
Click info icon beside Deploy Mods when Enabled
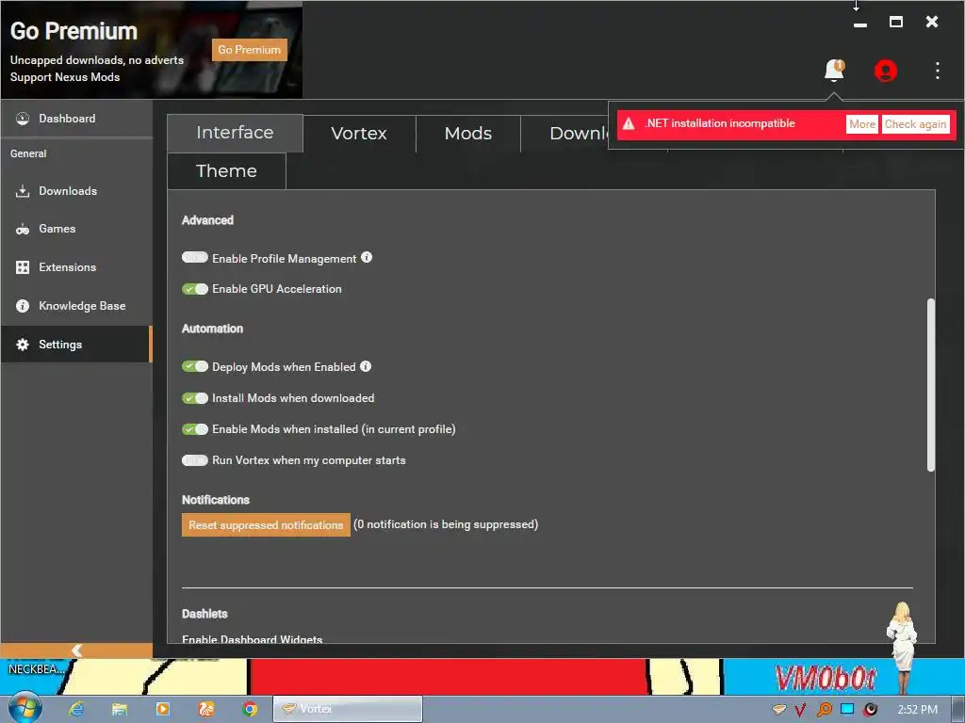[366, 366]
